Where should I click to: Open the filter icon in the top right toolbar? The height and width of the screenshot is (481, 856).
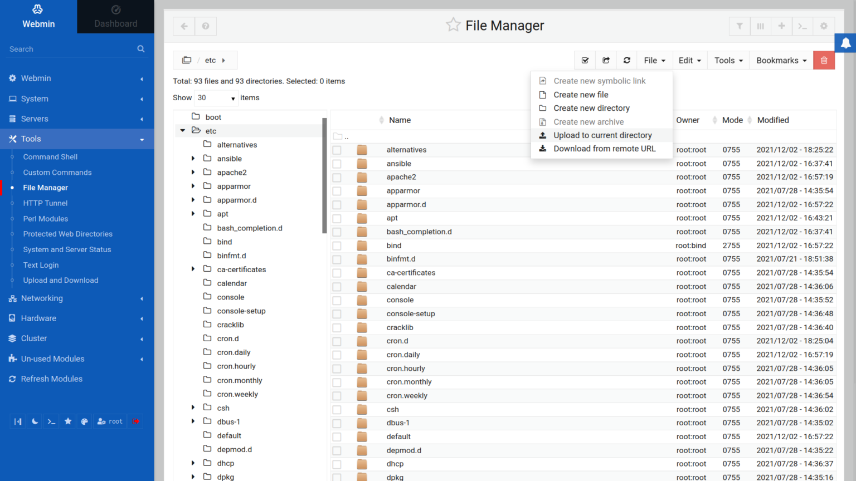point(740,26)
